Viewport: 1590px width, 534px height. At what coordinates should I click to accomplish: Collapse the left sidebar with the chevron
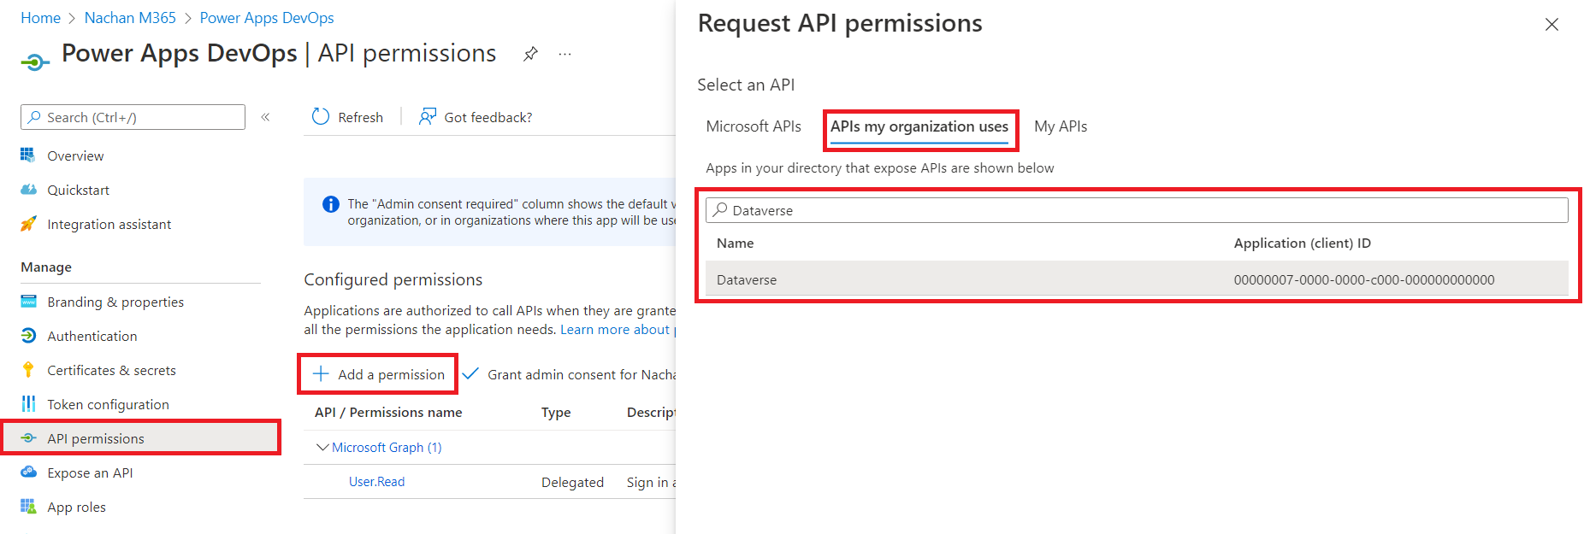coord(265,117)
